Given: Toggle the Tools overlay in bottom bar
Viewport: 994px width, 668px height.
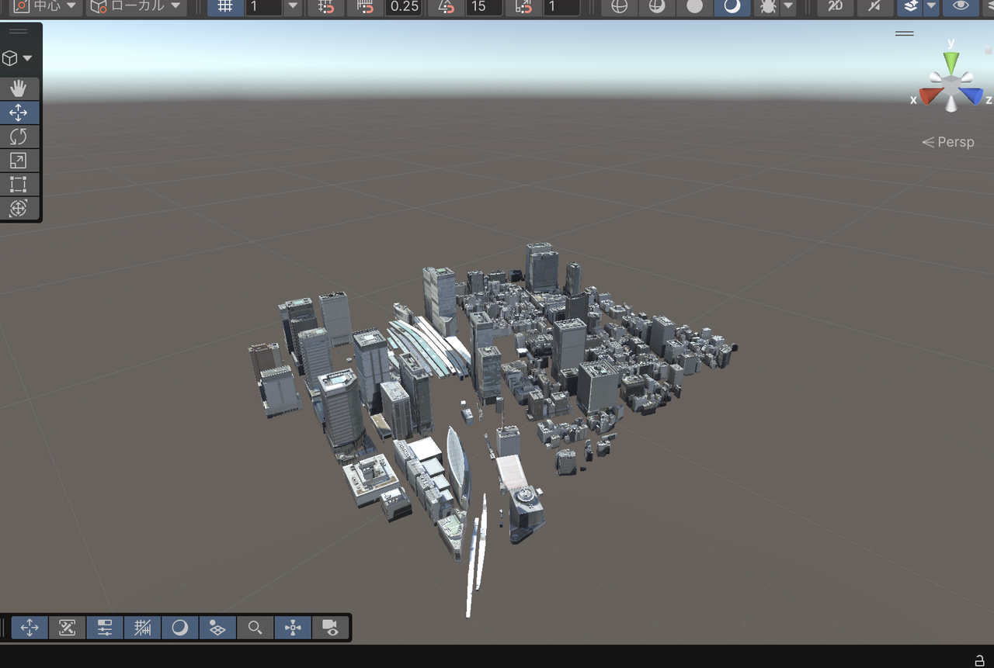Looking at the screenshot, I should 30,628.
